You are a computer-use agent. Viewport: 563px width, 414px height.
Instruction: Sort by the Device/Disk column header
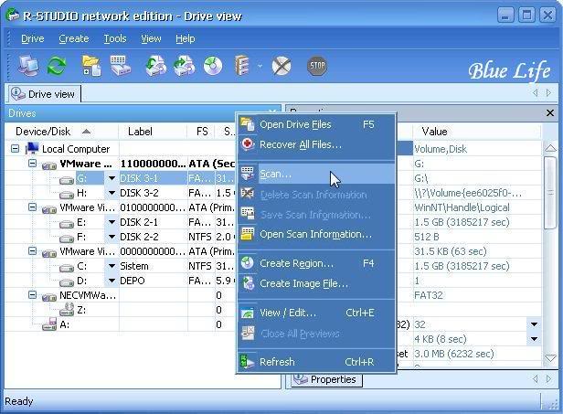tap(62, 132)
